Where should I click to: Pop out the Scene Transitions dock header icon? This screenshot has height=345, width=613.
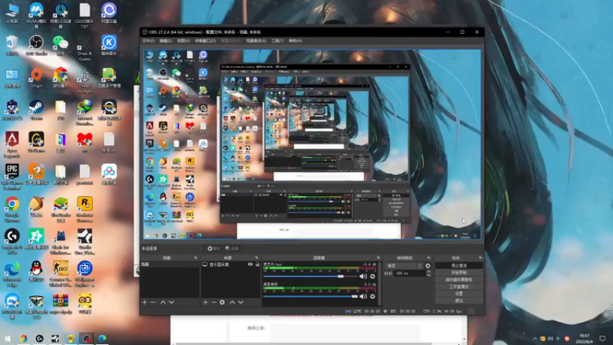click(429, 258)
